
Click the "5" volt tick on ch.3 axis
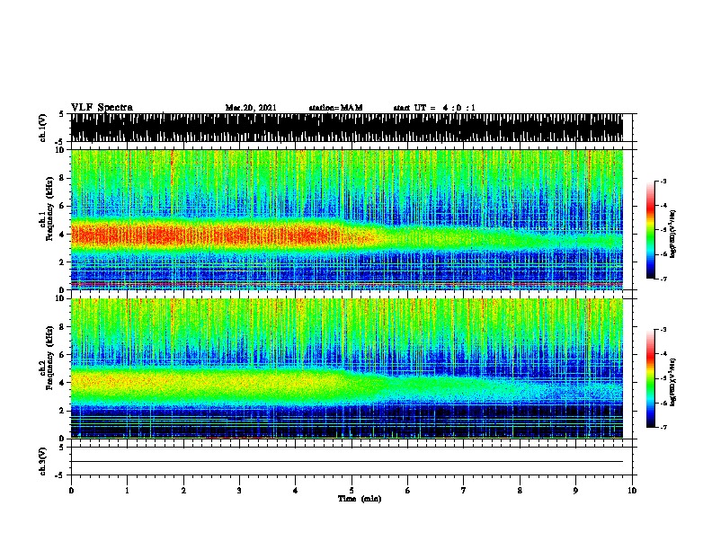tap(62, 448)
